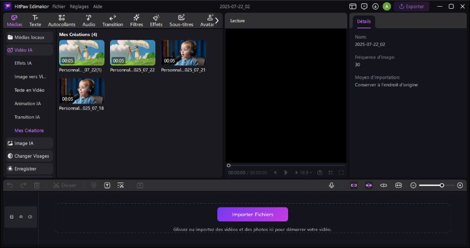Click the timeline zoom slider
Viewport: 470px width, 248px height.
click(x=436, y=185)
